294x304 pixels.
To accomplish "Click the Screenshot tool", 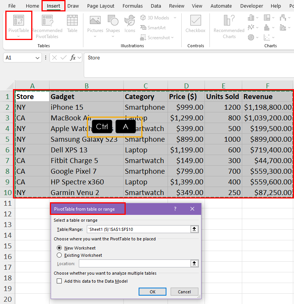I will click(157, 37).
